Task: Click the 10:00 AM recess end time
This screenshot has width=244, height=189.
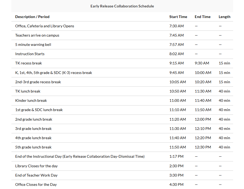Action: (203, 73)
